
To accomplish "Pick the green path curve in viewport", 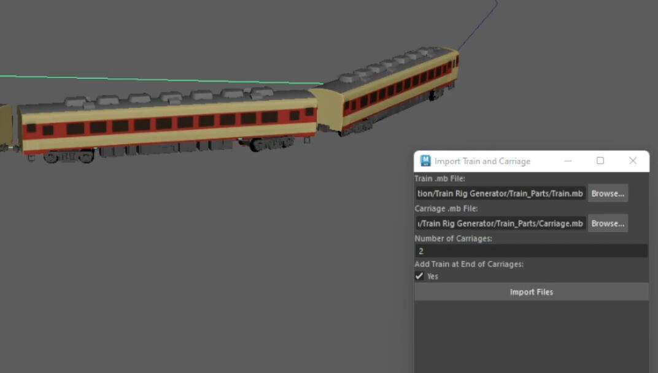I will [153, 79].
